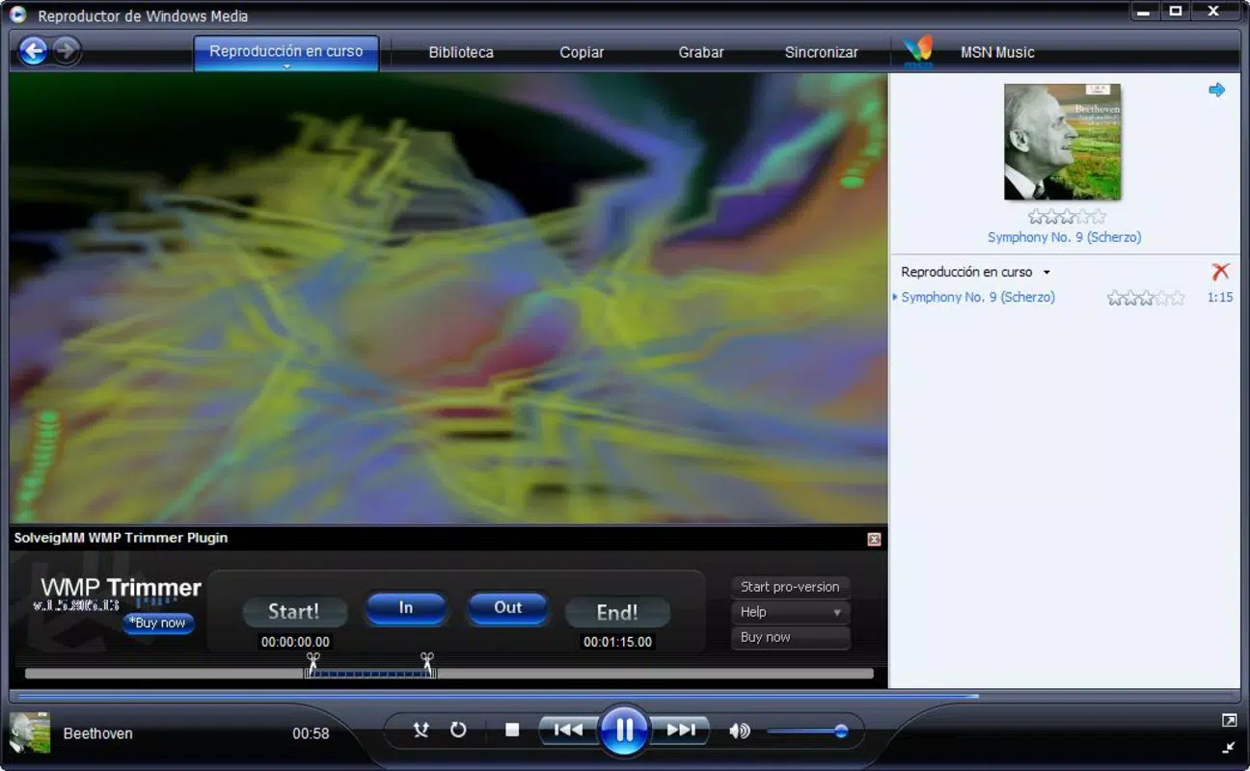Stop playback with the square button

512,731
